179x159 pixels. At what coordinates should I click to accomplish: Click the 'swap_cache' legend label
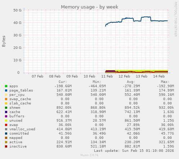coord(20,99)
